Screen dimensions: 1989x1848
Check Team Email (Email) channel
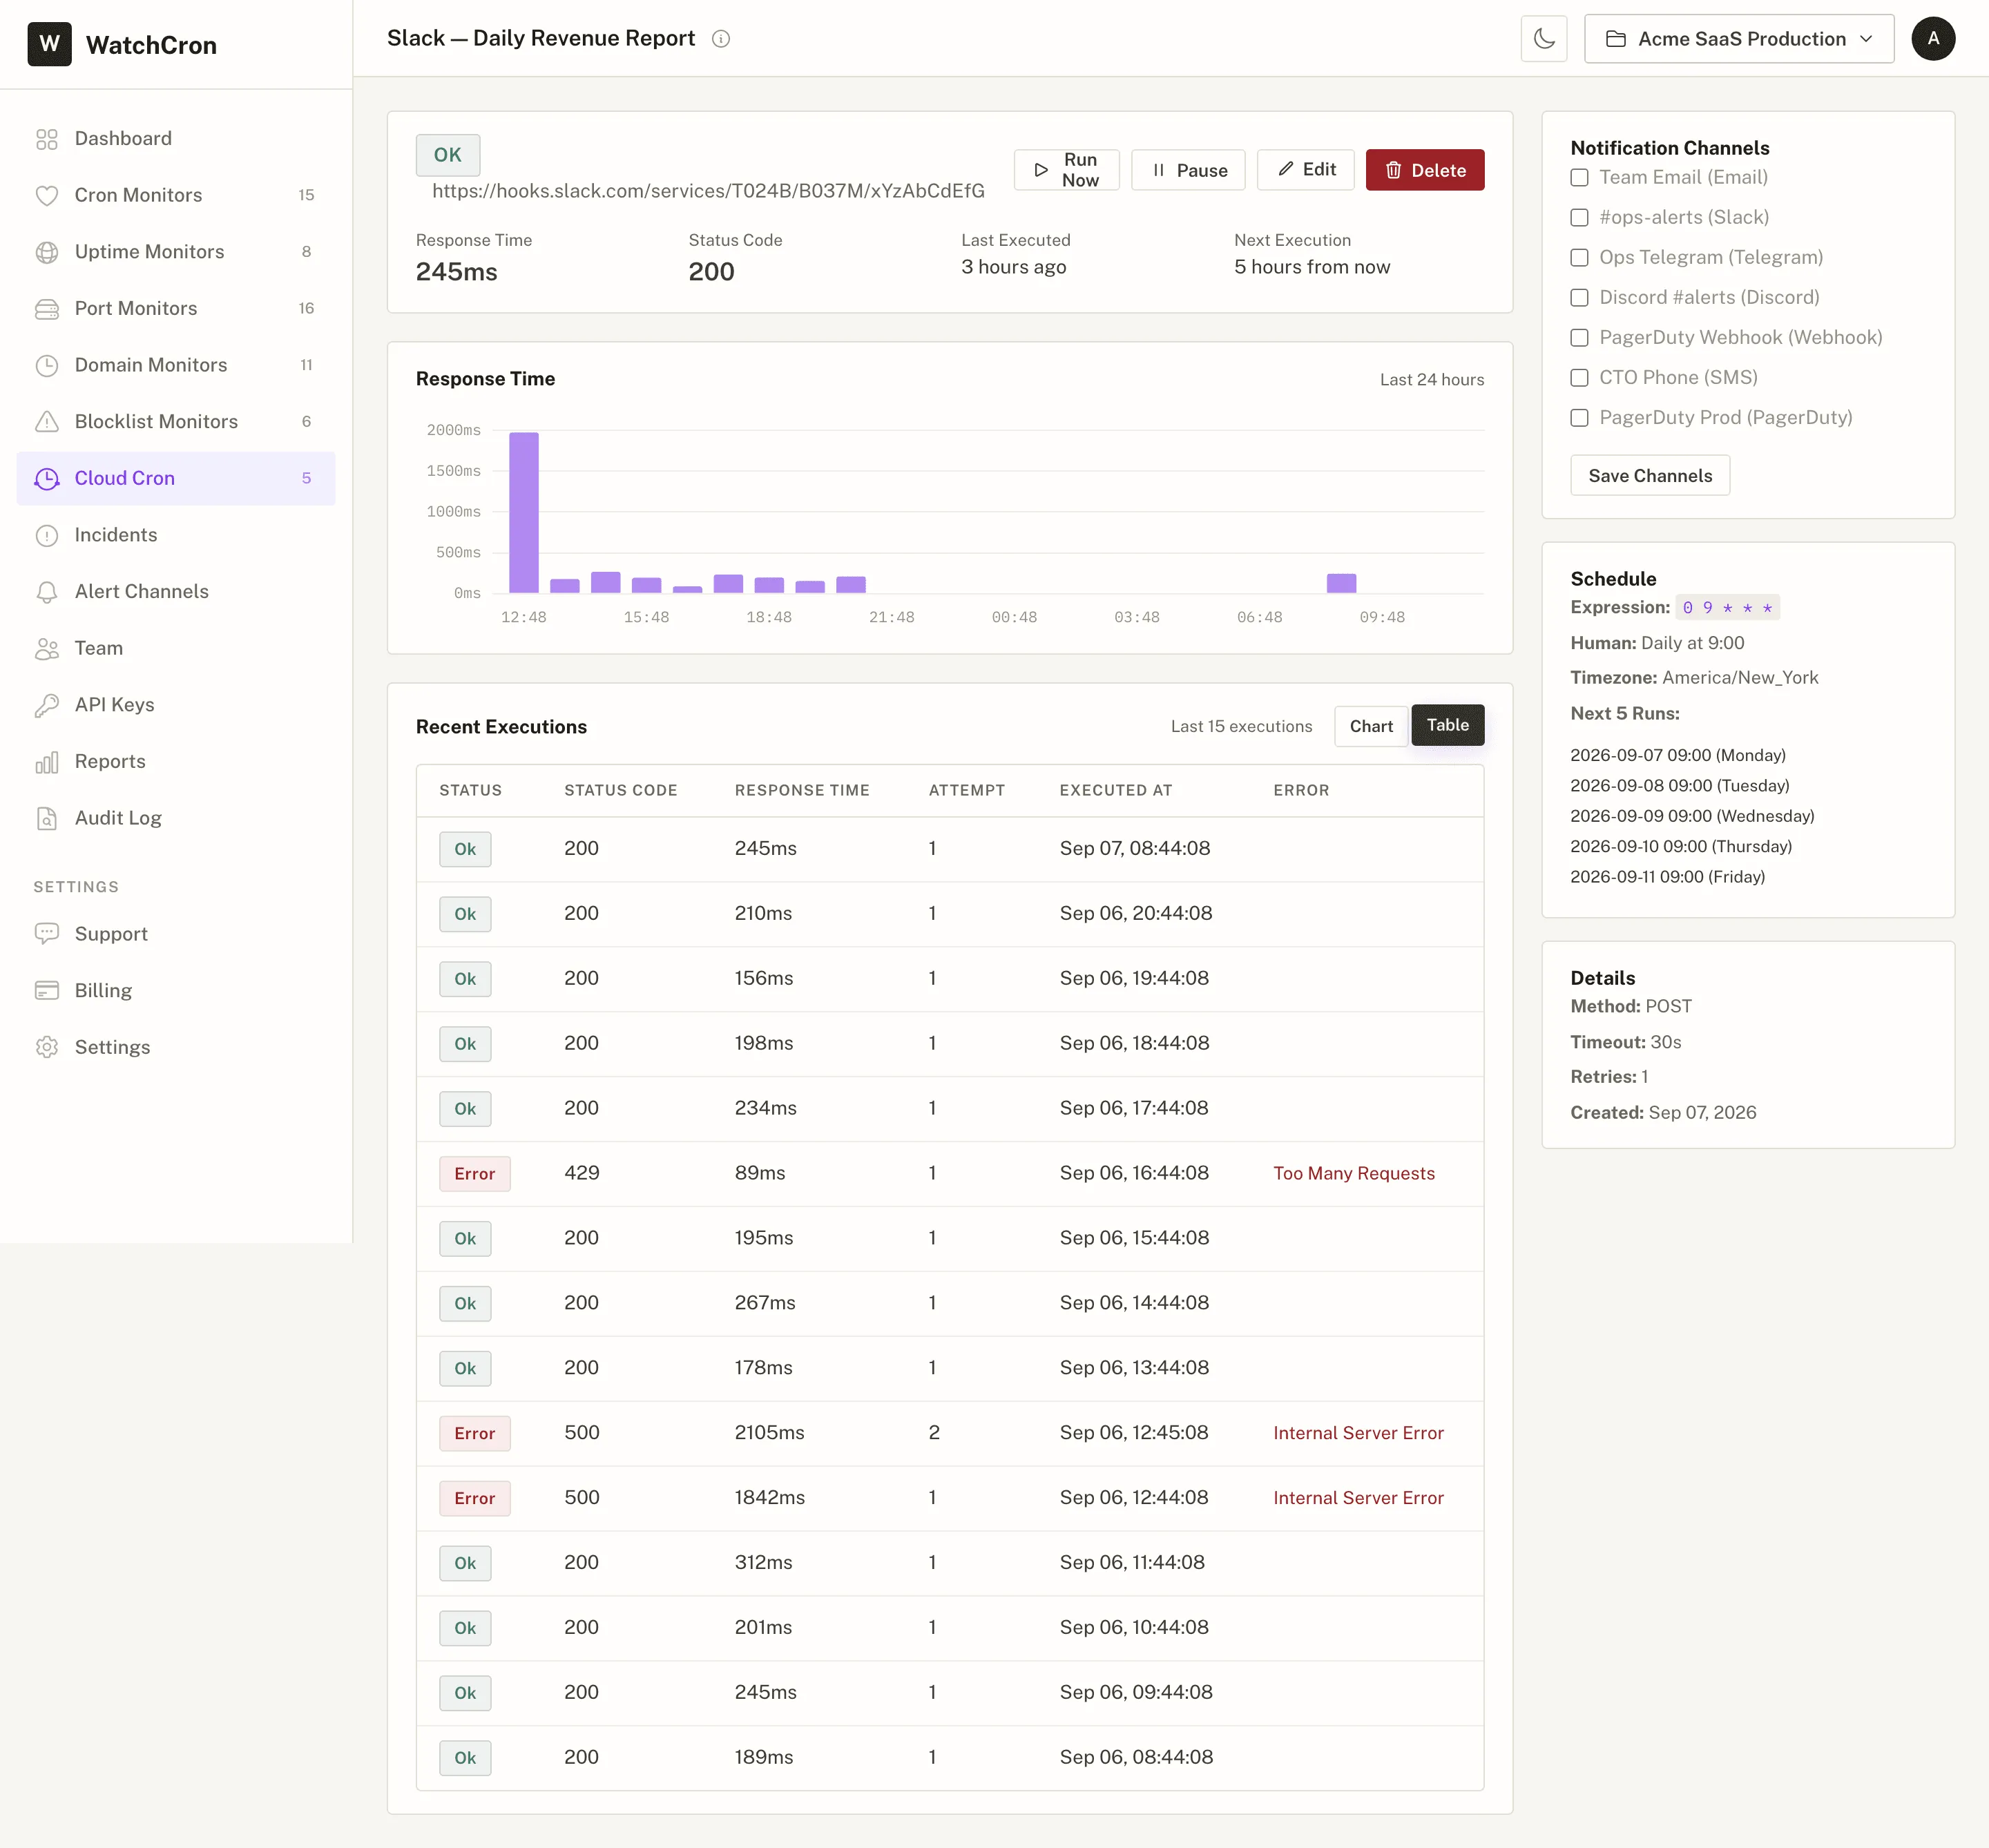tap(1579, 178)
